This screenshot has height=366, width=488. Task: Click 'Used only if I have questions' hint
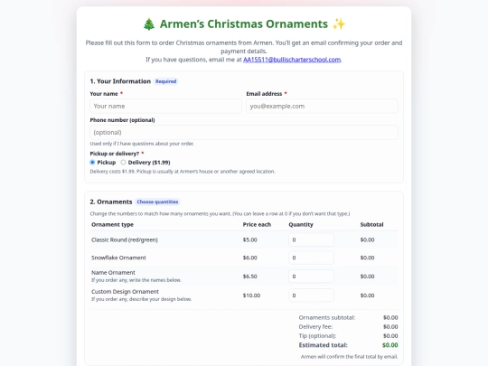(x=142, y=144)
